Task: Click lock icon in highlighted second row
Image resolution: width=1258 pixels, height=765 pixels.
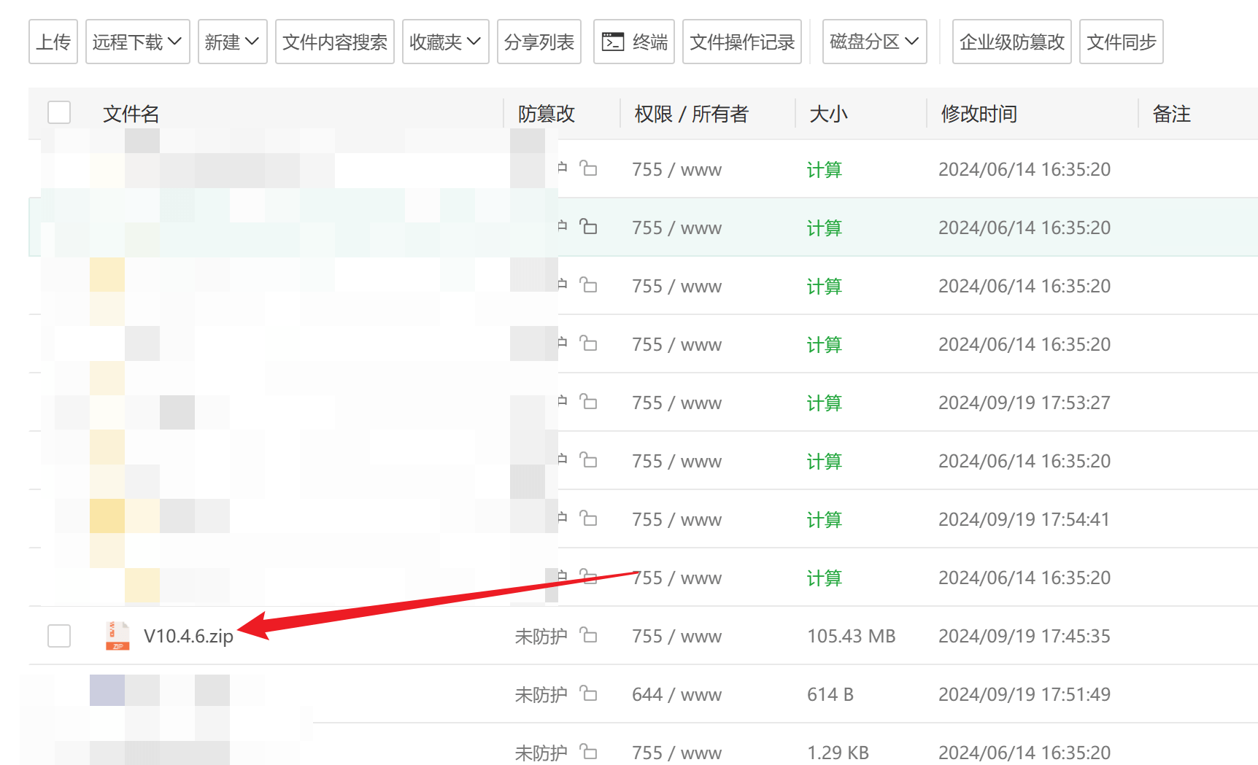Action: click(588, 227)
